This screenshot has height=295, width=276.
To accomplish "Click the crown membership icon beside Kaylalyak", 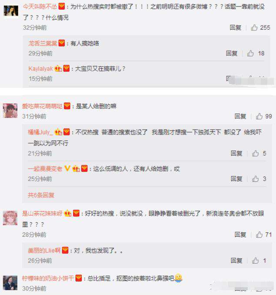I will pyautogui.click(x=58, y=68).
